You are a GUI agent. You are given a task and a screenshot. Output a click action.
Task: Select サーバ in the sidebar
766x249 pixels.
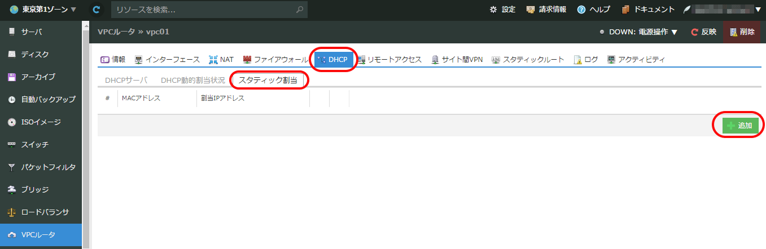tap(41, 32)
